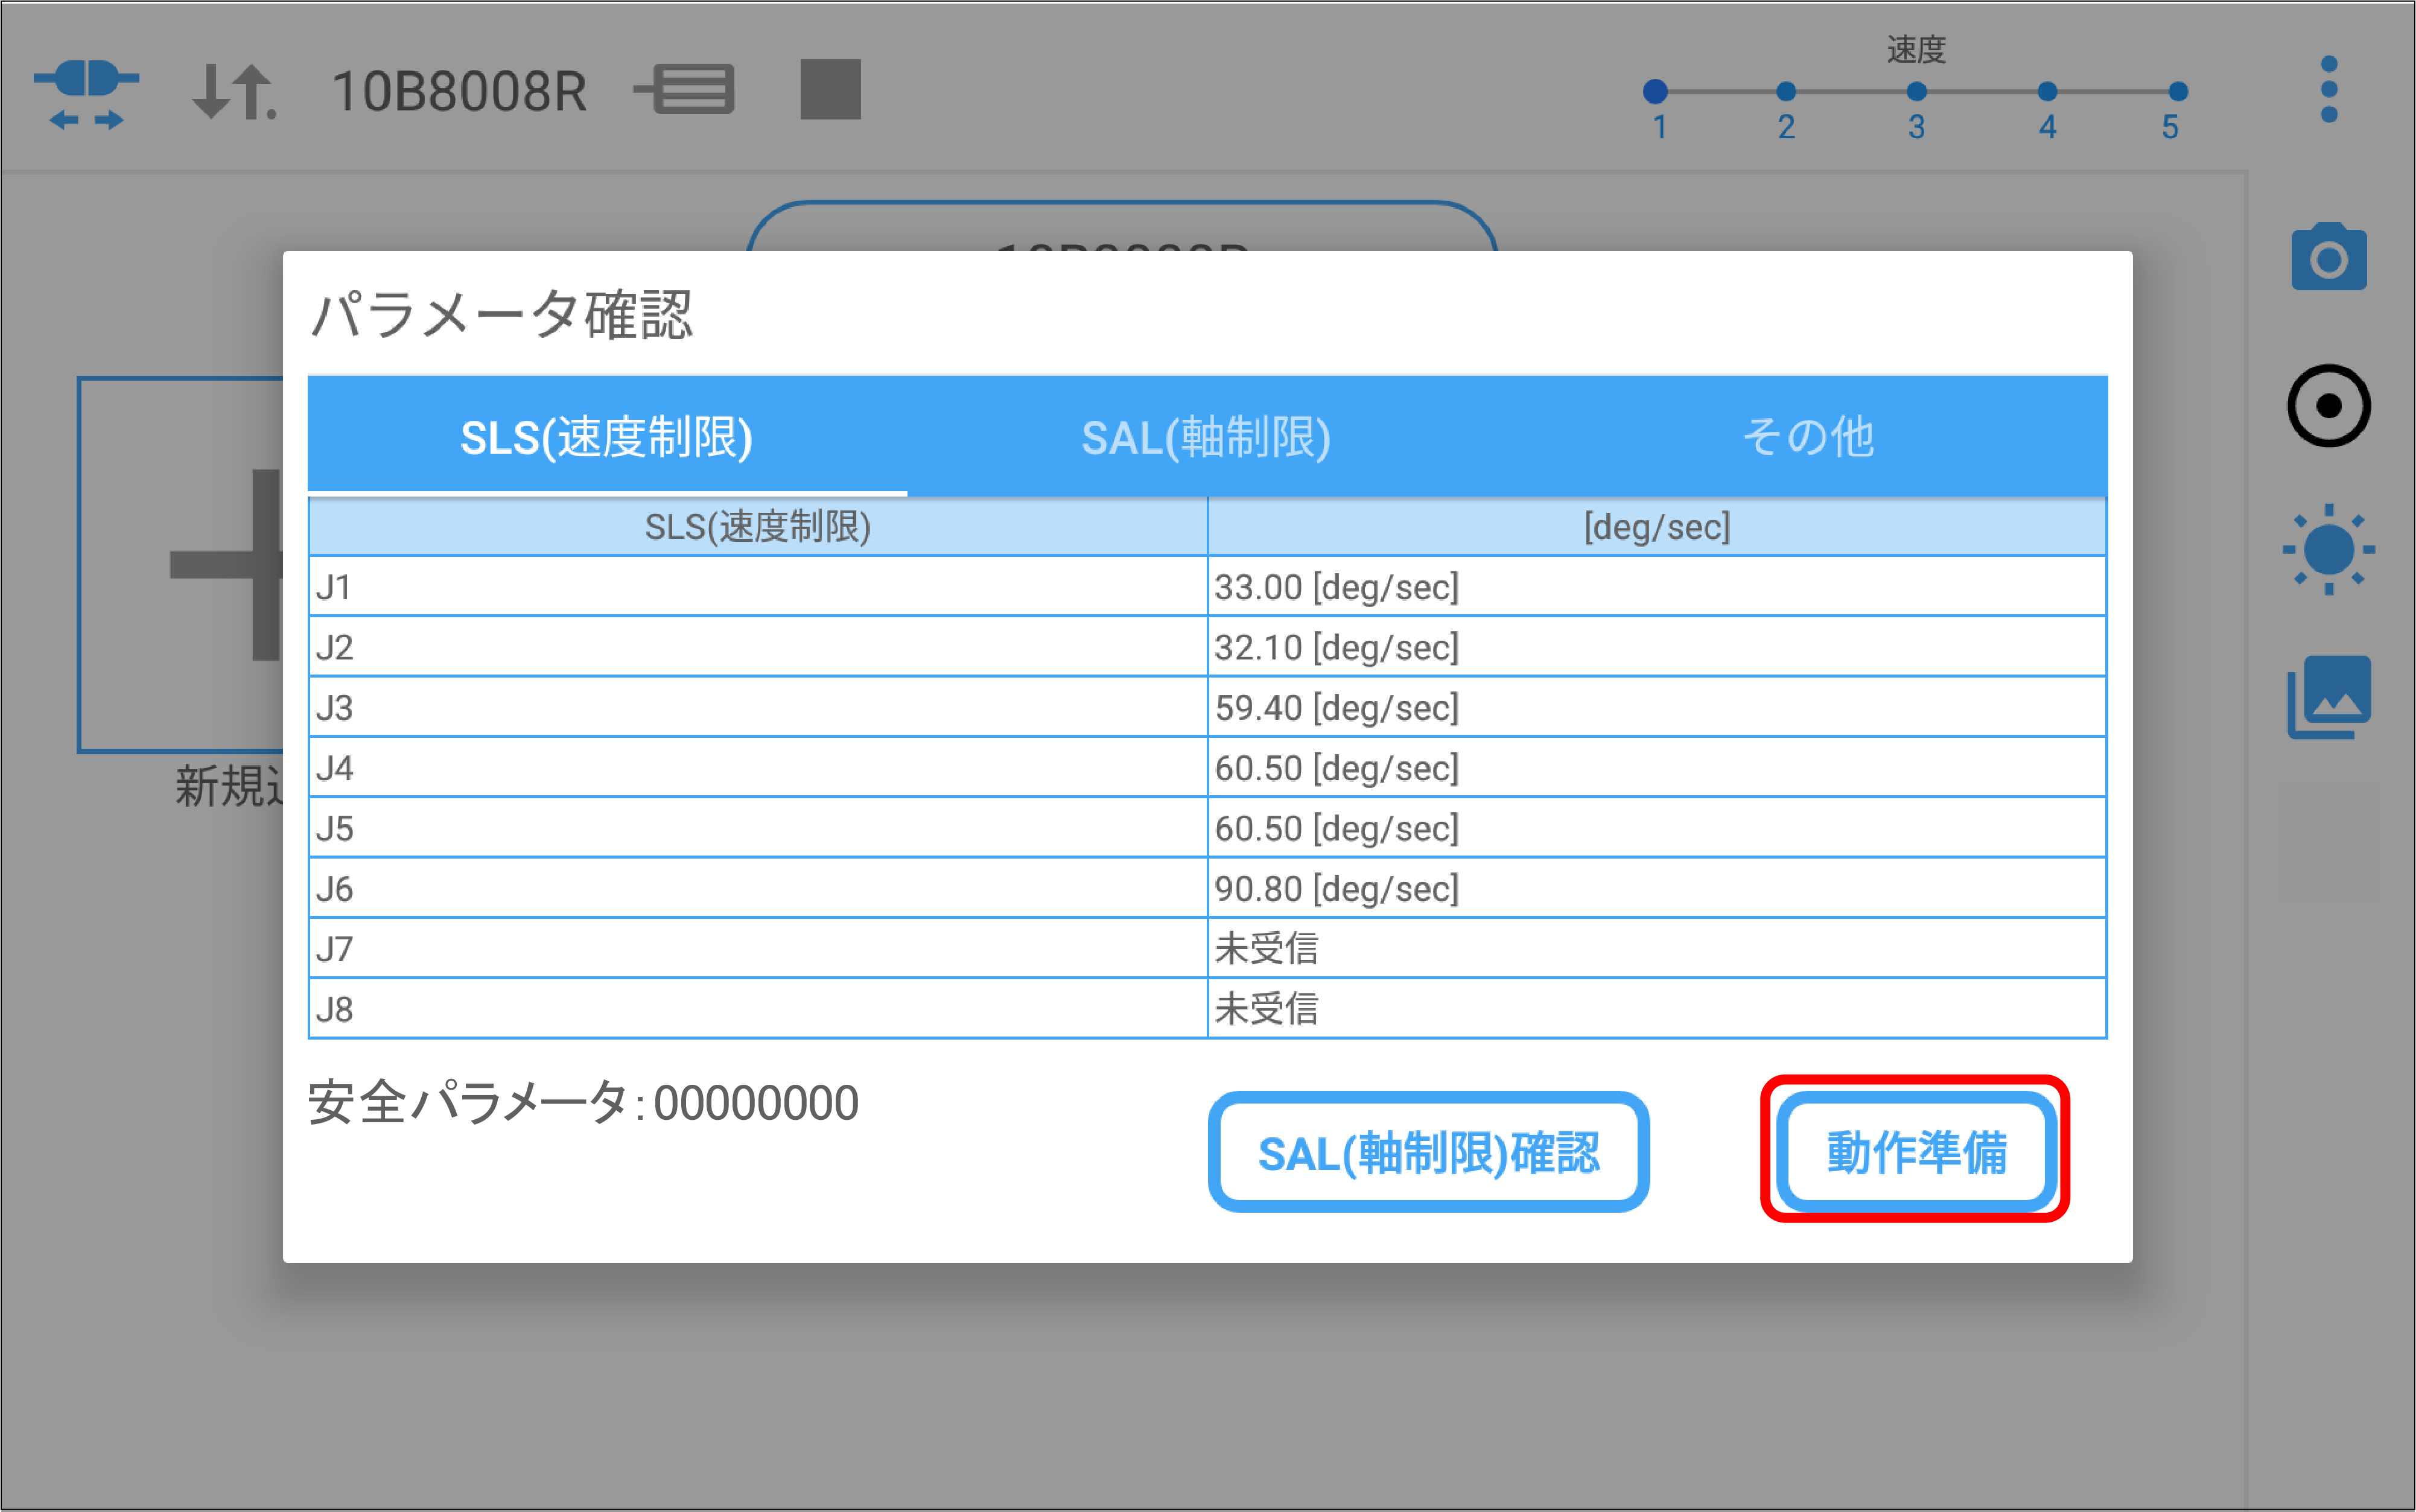Click the camera capture icon
The image size is (2416, 1512).
2329,258
